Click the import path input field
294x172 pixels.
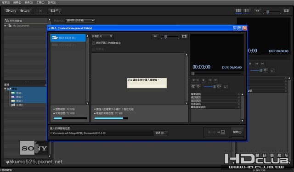(x=101, y=133)
